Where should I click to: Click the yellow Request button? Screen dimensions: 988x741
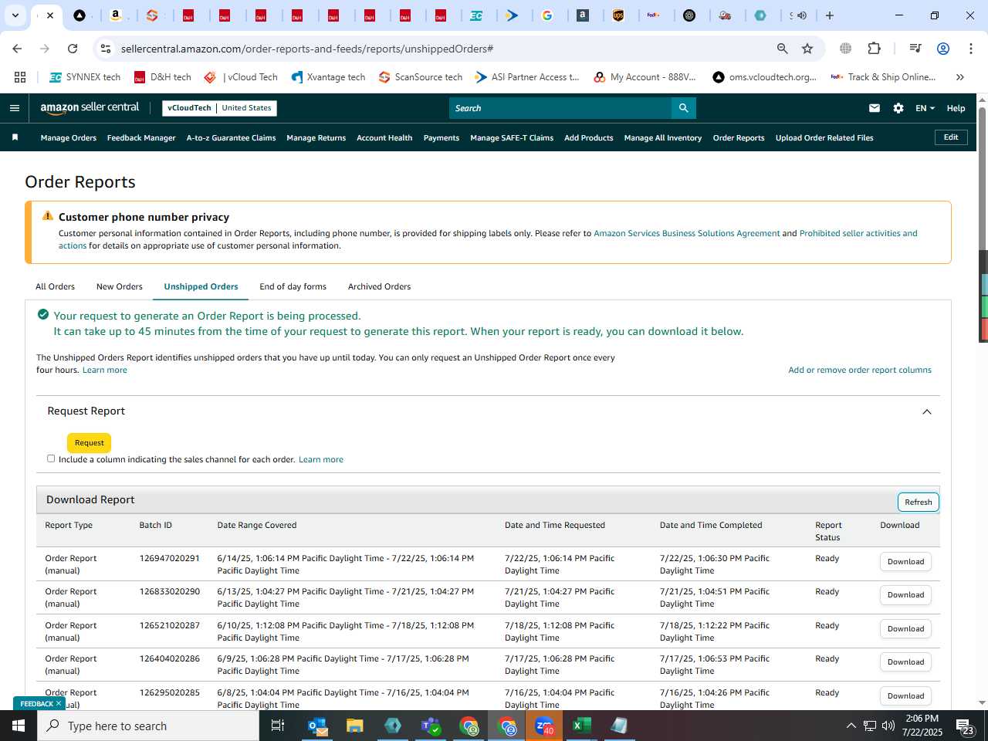90,443
